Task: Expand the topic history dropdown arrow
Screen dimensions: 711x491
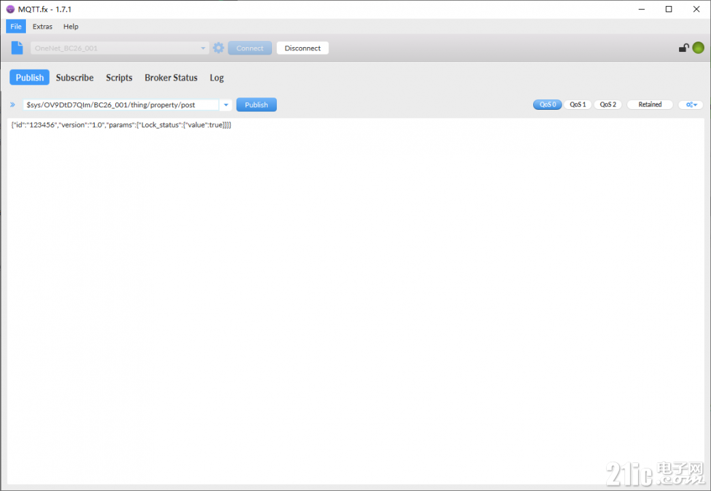Action: point(226,105)
